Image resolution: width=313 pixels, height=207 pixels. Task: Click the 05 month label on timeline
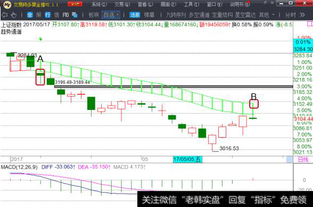(x=145, y=160)
